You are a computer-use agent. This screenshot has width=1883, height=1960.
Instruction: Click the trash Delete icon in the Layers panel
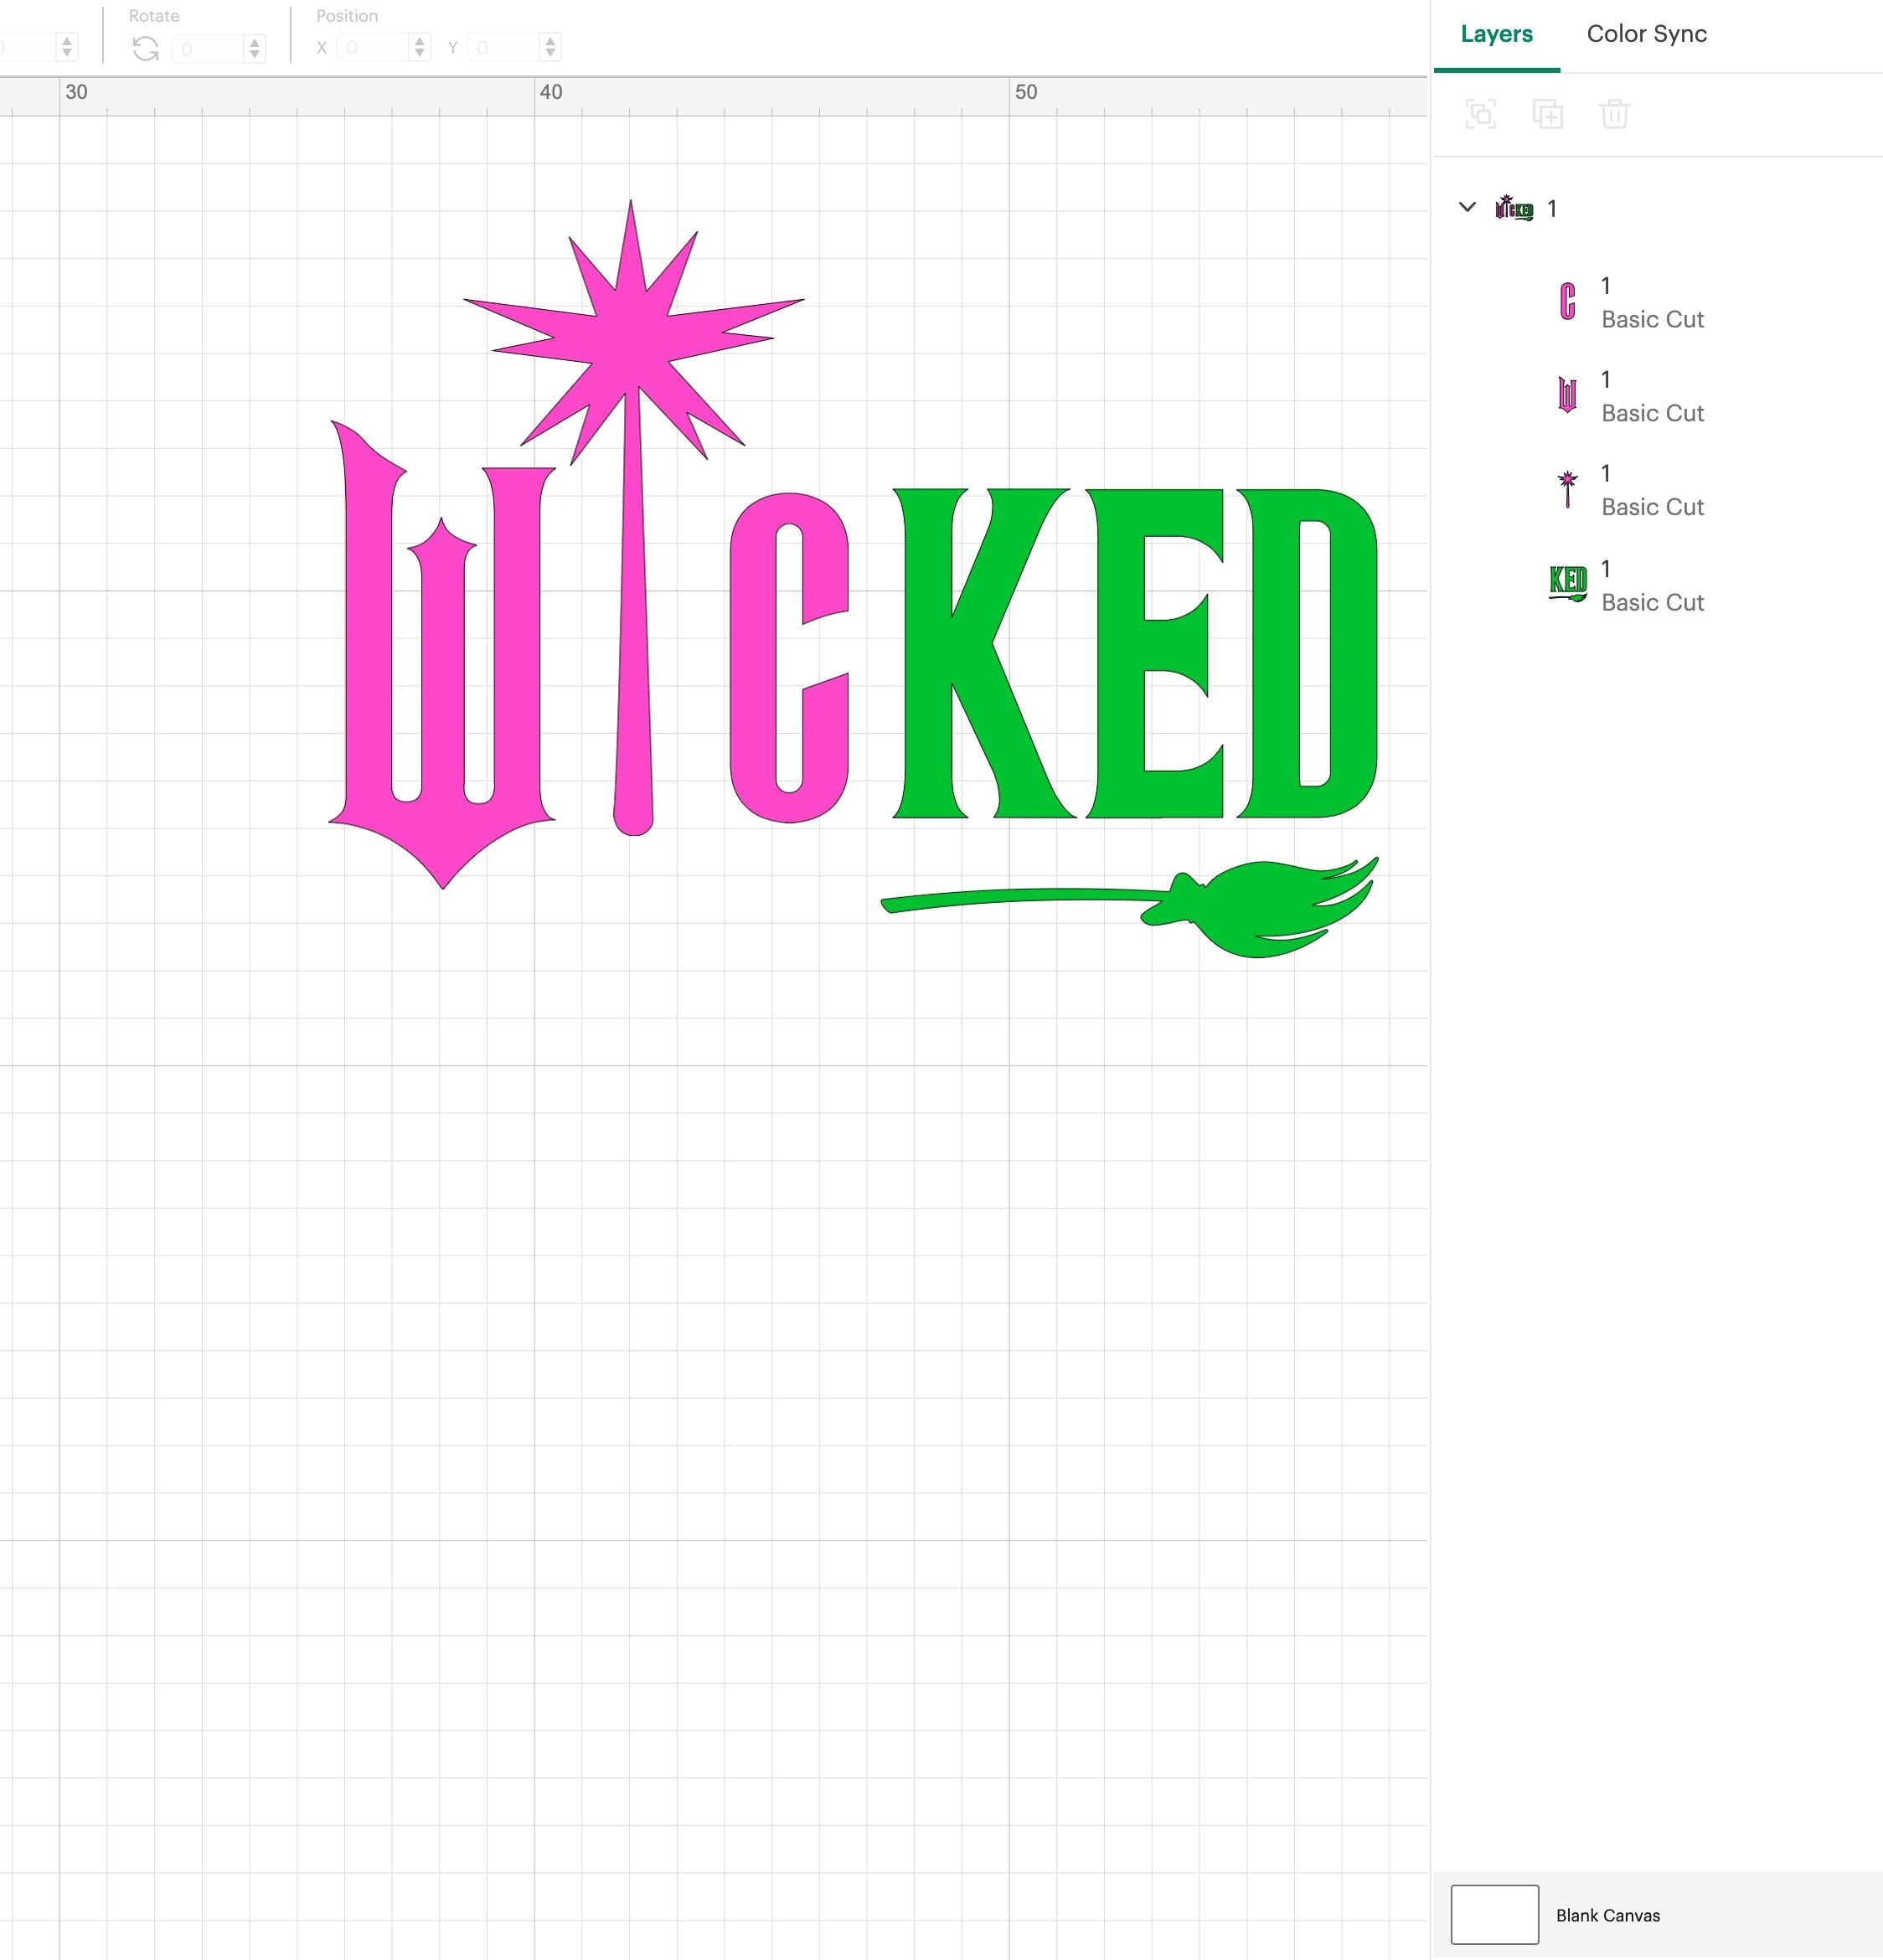click(1615, 115)
